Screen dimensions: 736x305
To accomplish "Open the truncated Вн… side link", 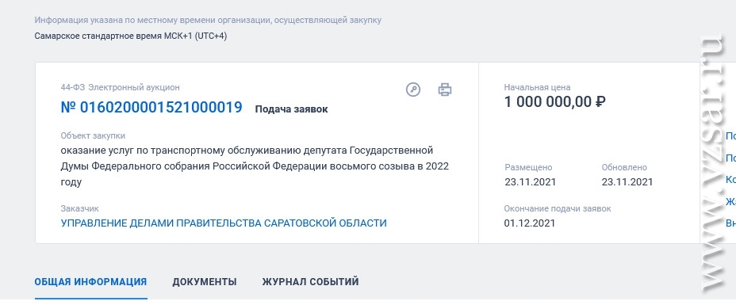I will tap(730, 223).
